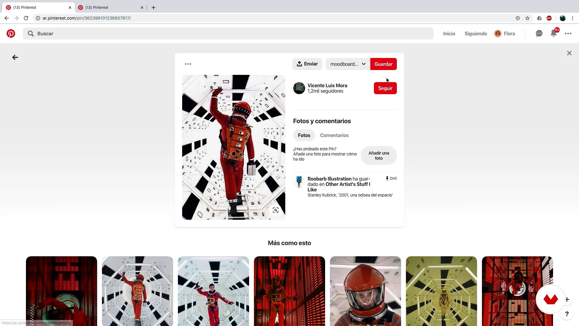The height and width of the screenshot is (326, 579).
Task: Open third related pin floating astronaut
Action: (214, 291)
